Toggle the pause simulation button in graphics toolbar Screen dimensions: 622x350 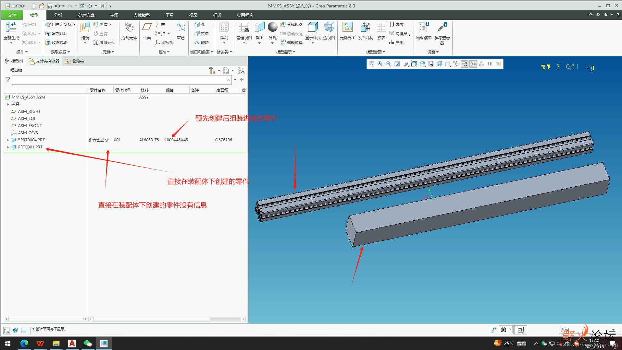[x=490, y=64]
